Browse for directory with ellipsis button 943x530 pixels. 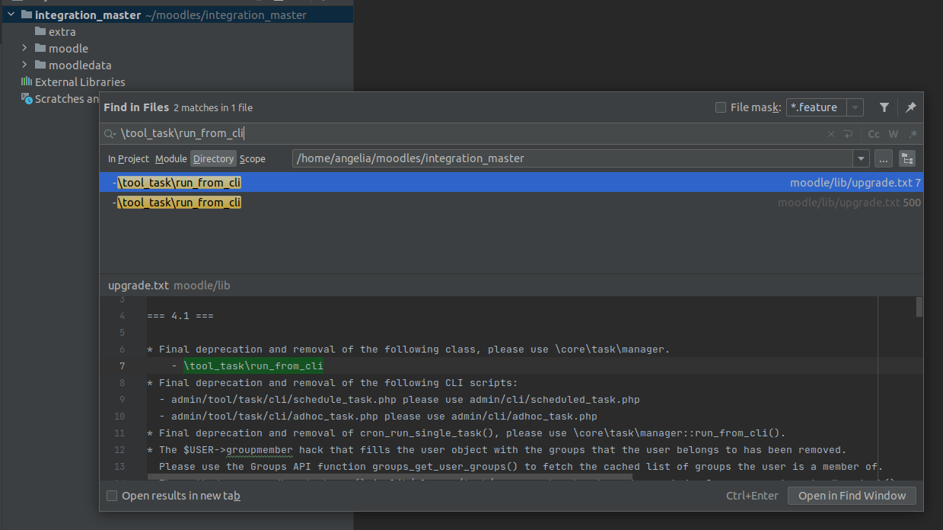click(883, 158)
